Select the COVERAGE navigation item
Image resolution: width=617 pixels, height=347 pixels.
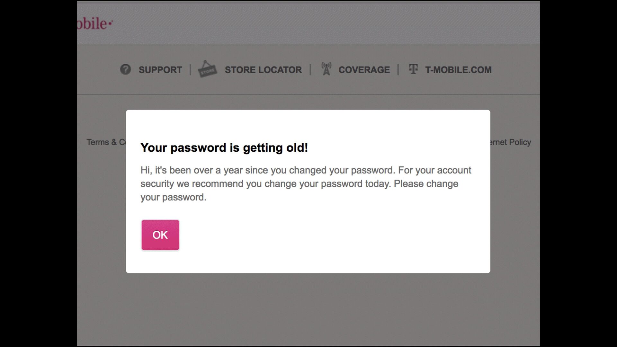pyautogui.click(x=364, y=70)
